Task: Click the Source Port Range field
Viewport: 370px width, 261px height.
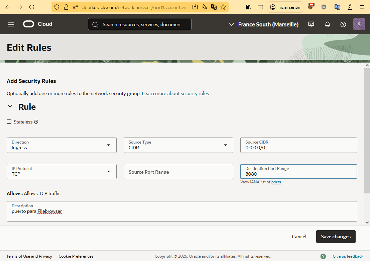Action: coord(178,172)
